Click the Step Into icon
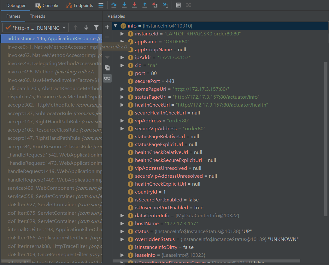 (124, 5)
